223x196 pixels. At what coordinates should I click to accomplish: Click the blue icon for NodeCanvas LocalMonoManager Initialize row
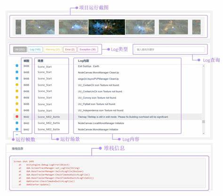point(17,123)
